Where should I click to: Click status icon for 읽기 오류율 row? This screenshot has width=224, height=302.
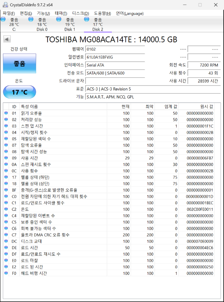click(x=6, y=113)
